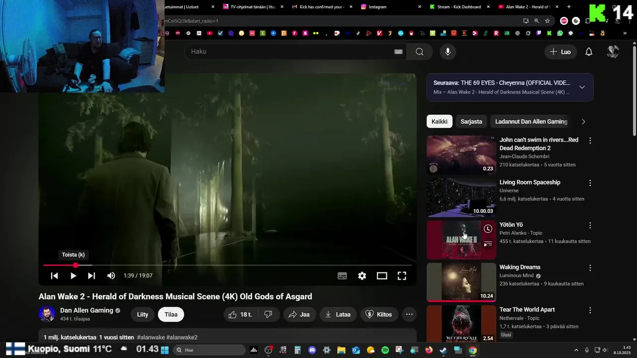Open the more actions ellipsis menu
Screen dimensions: 637x358
point(409,314)
